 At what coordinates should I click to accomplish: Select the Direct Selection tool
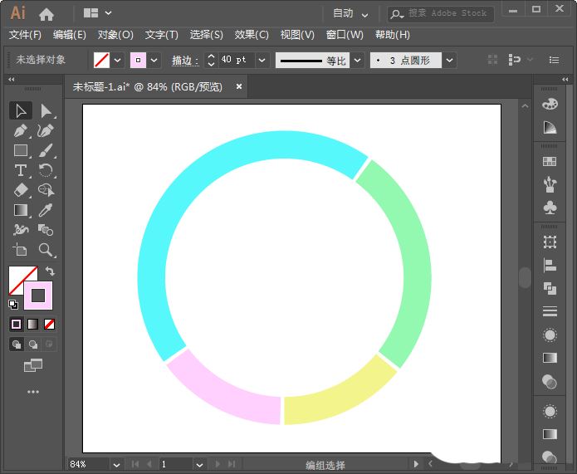click(46, 111)
